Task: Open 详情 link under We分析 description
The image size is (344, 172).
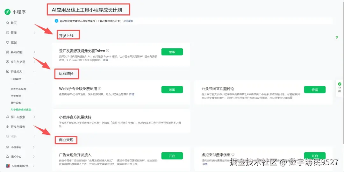Action: pyautogui.click(x=132, y=94)
